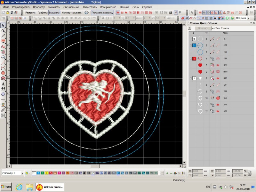Click the red crosshair at design center
This screenshot has height=192, width=256.
96,94
